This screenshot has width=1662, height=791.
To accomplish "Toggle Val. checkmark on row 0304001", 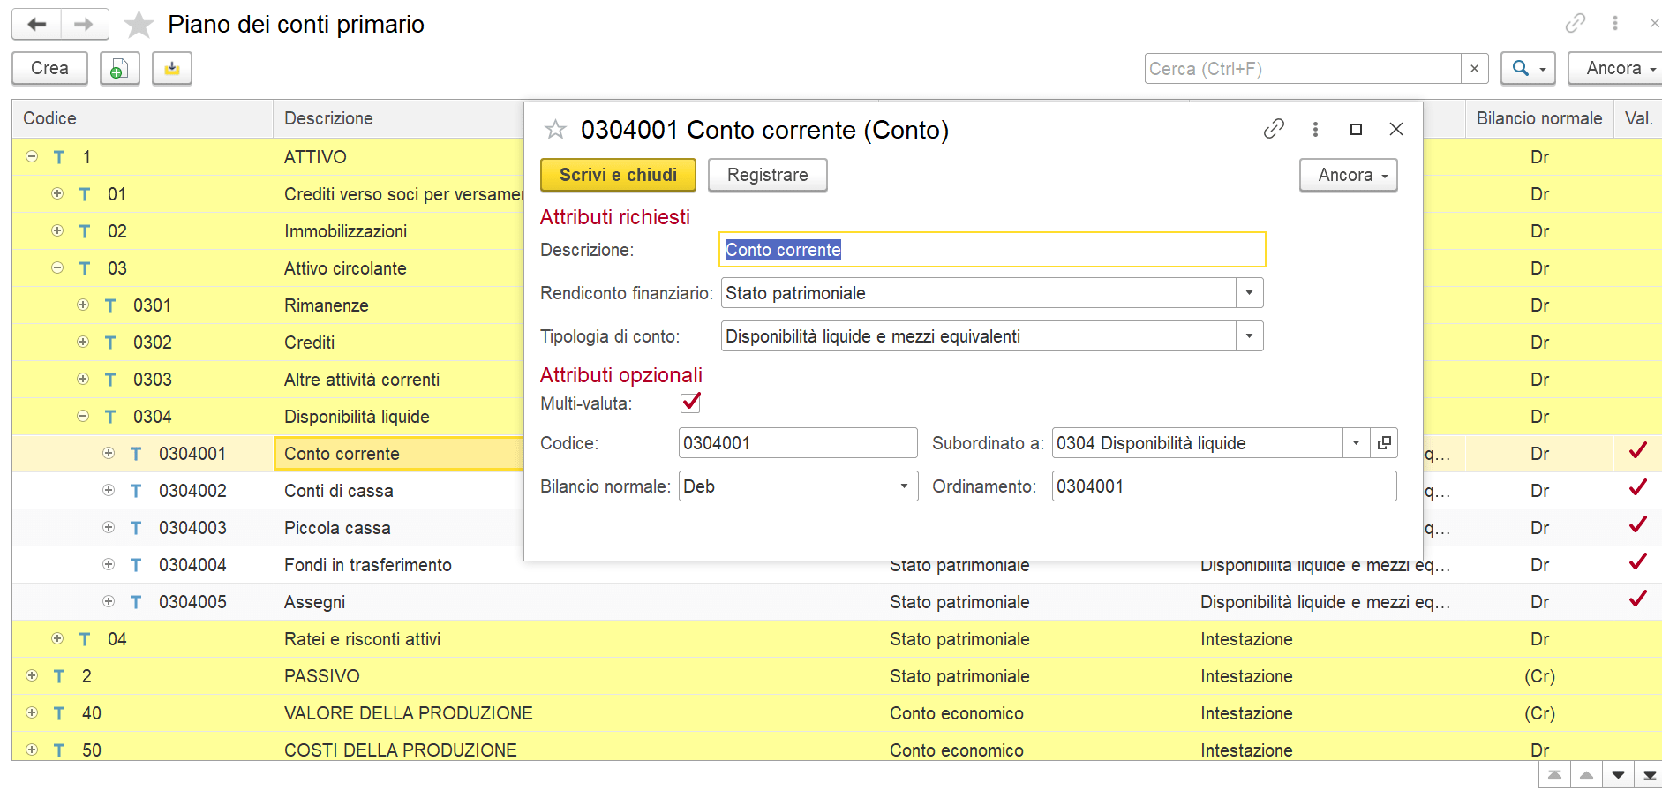I will 1638,451.
